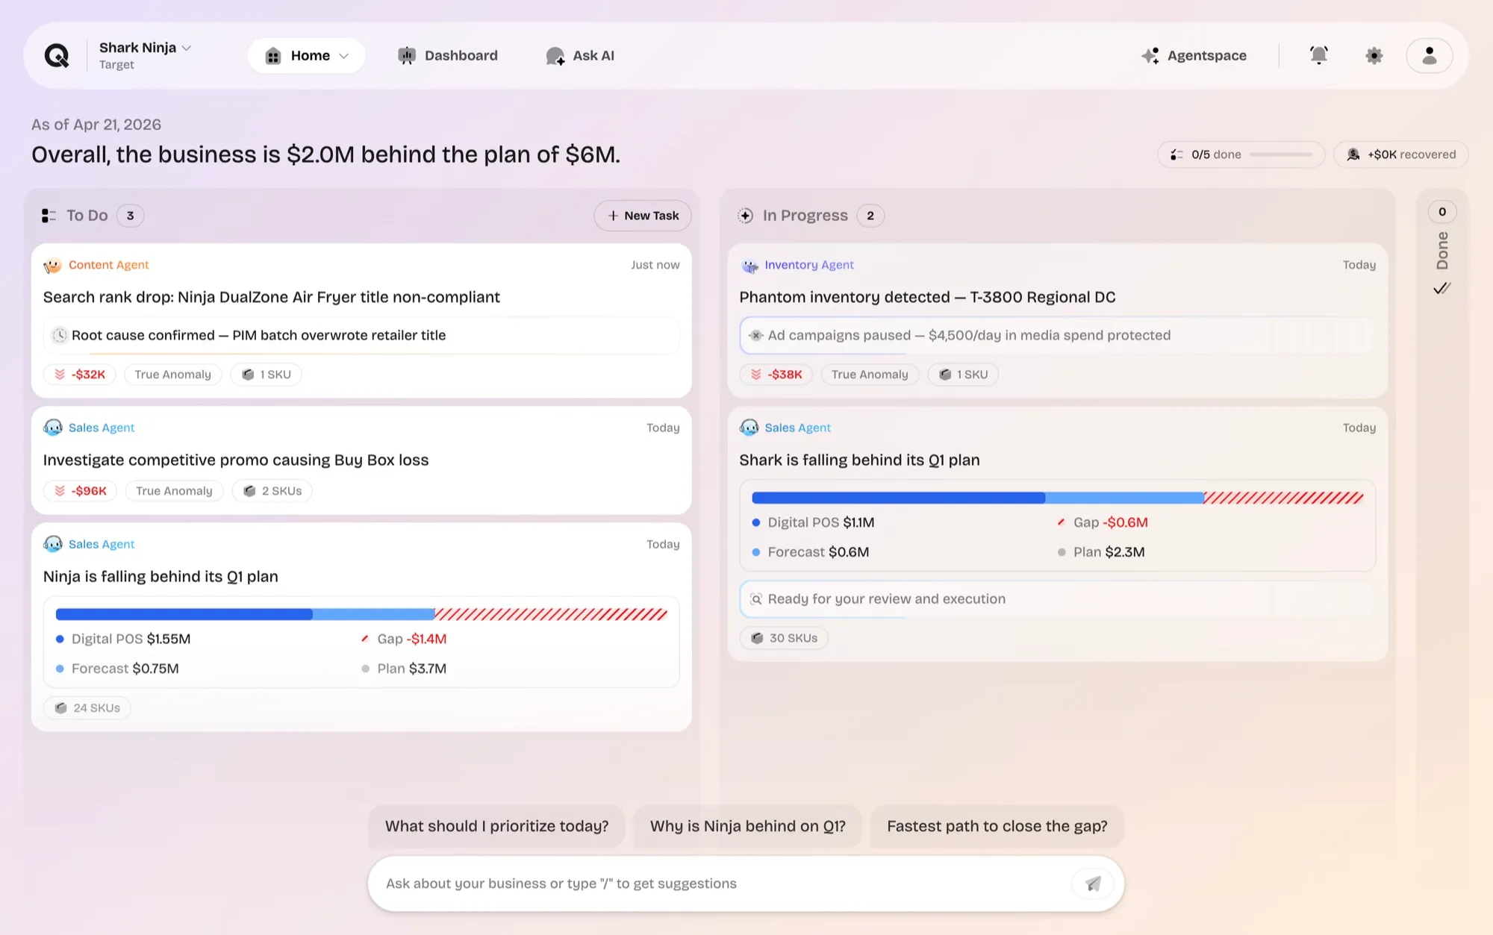Click the 30 SKUs chip

(x=784, y=638)
